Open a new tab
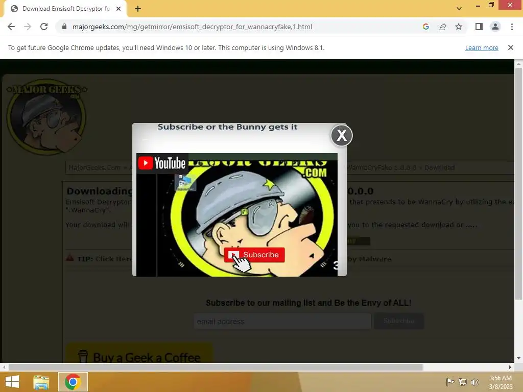 pyautogui.click(x=138, y=9)
